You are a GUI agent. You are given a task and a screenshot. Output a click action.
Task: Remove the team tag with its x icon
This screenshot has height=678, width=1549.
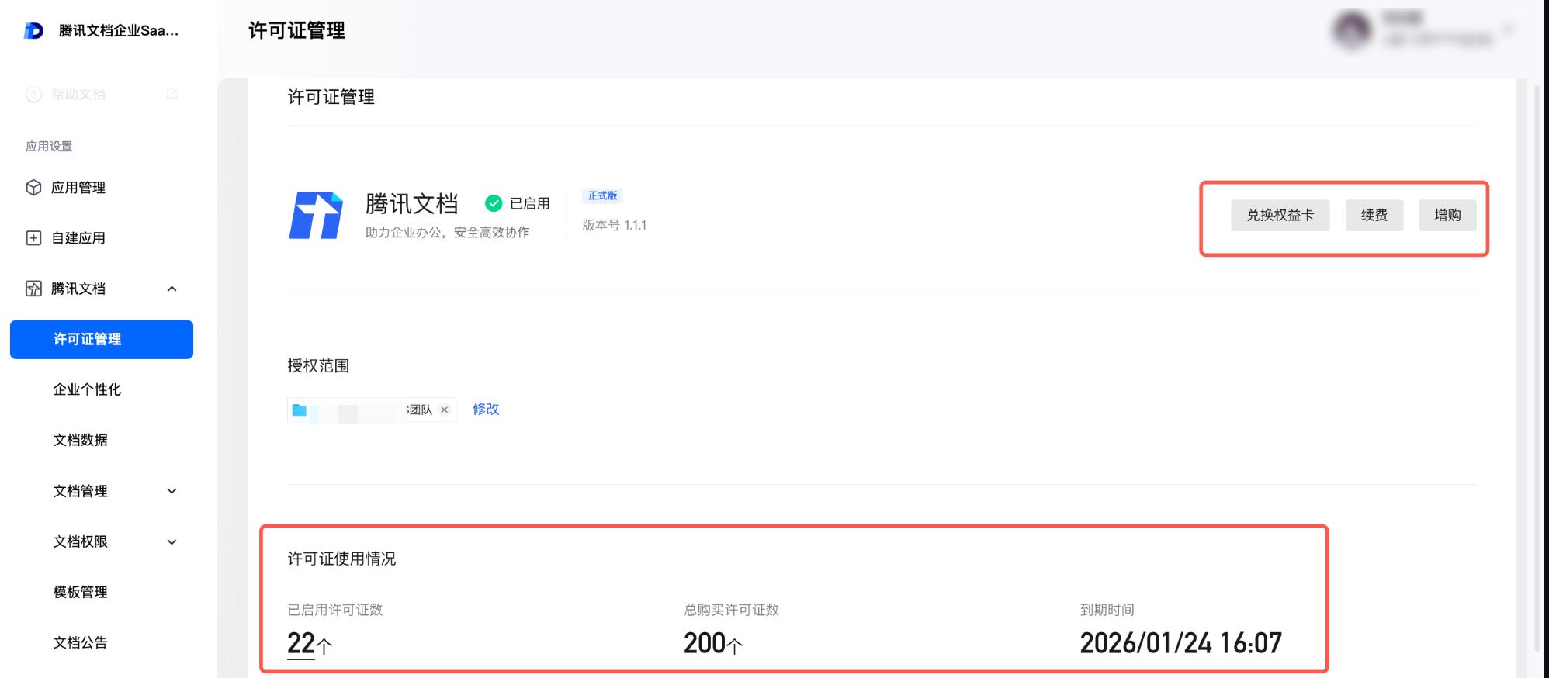445,410
